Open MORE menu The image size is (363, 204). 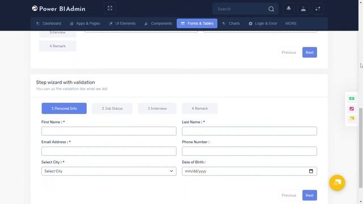(291, 23)
